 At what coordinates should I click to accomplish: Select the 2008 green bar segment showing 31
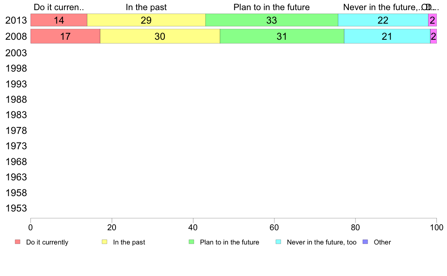point(282,36)
